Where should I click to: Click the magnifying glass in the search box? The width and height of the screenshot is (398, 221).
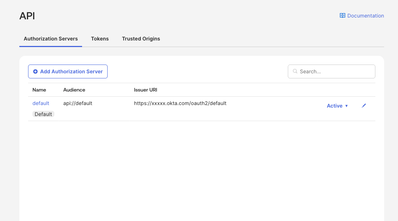(295, 71)
